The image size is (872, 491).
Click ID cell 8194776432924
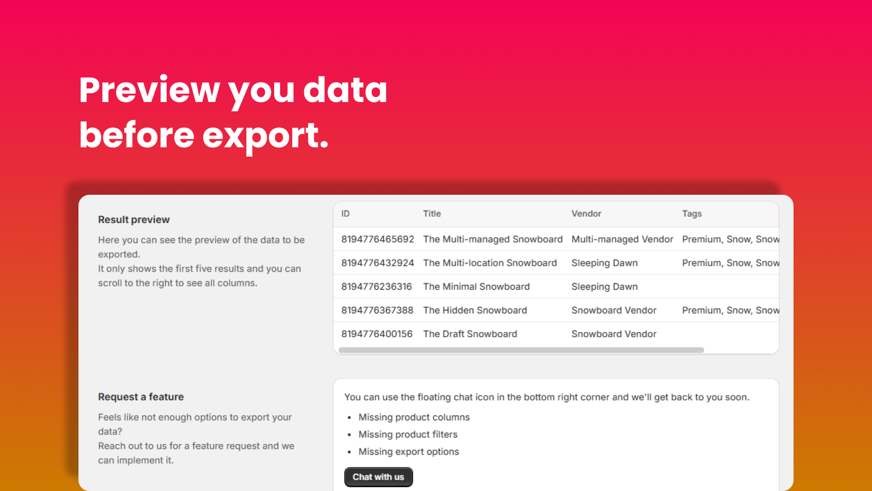378,263
